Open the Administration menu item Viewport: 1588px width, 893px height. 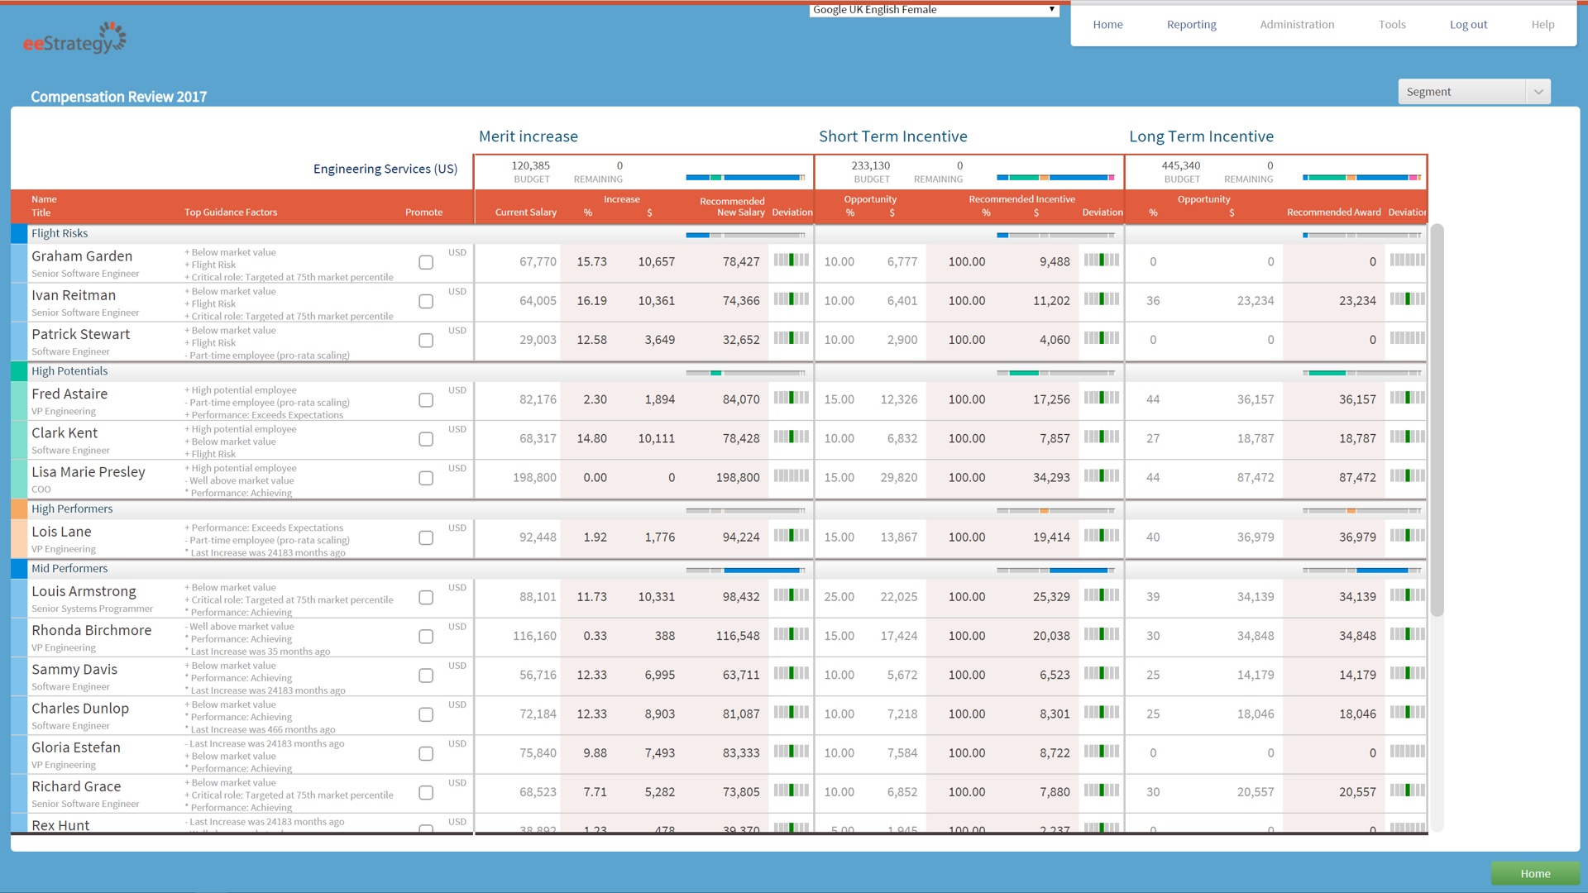1296,25
